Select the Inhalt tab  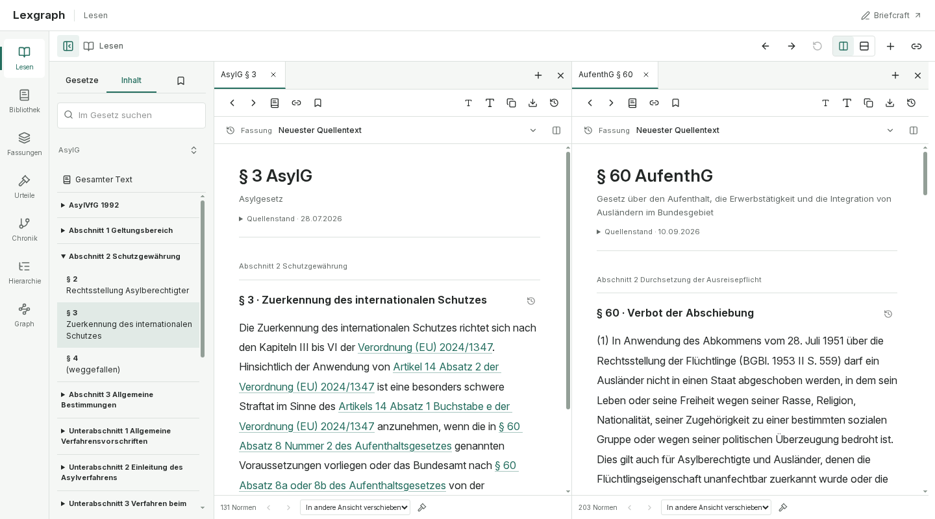point(131,80)
